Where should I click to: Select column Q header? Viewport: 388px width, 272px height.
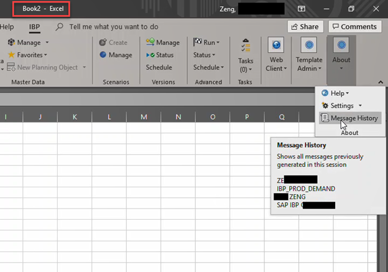(282, 117)
